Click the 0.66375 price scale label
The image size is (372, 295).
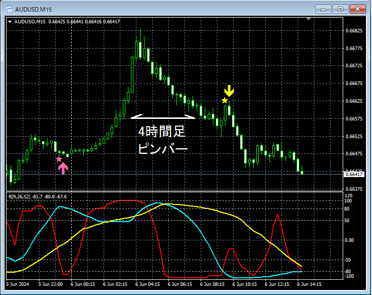click(x=354, y=189)
